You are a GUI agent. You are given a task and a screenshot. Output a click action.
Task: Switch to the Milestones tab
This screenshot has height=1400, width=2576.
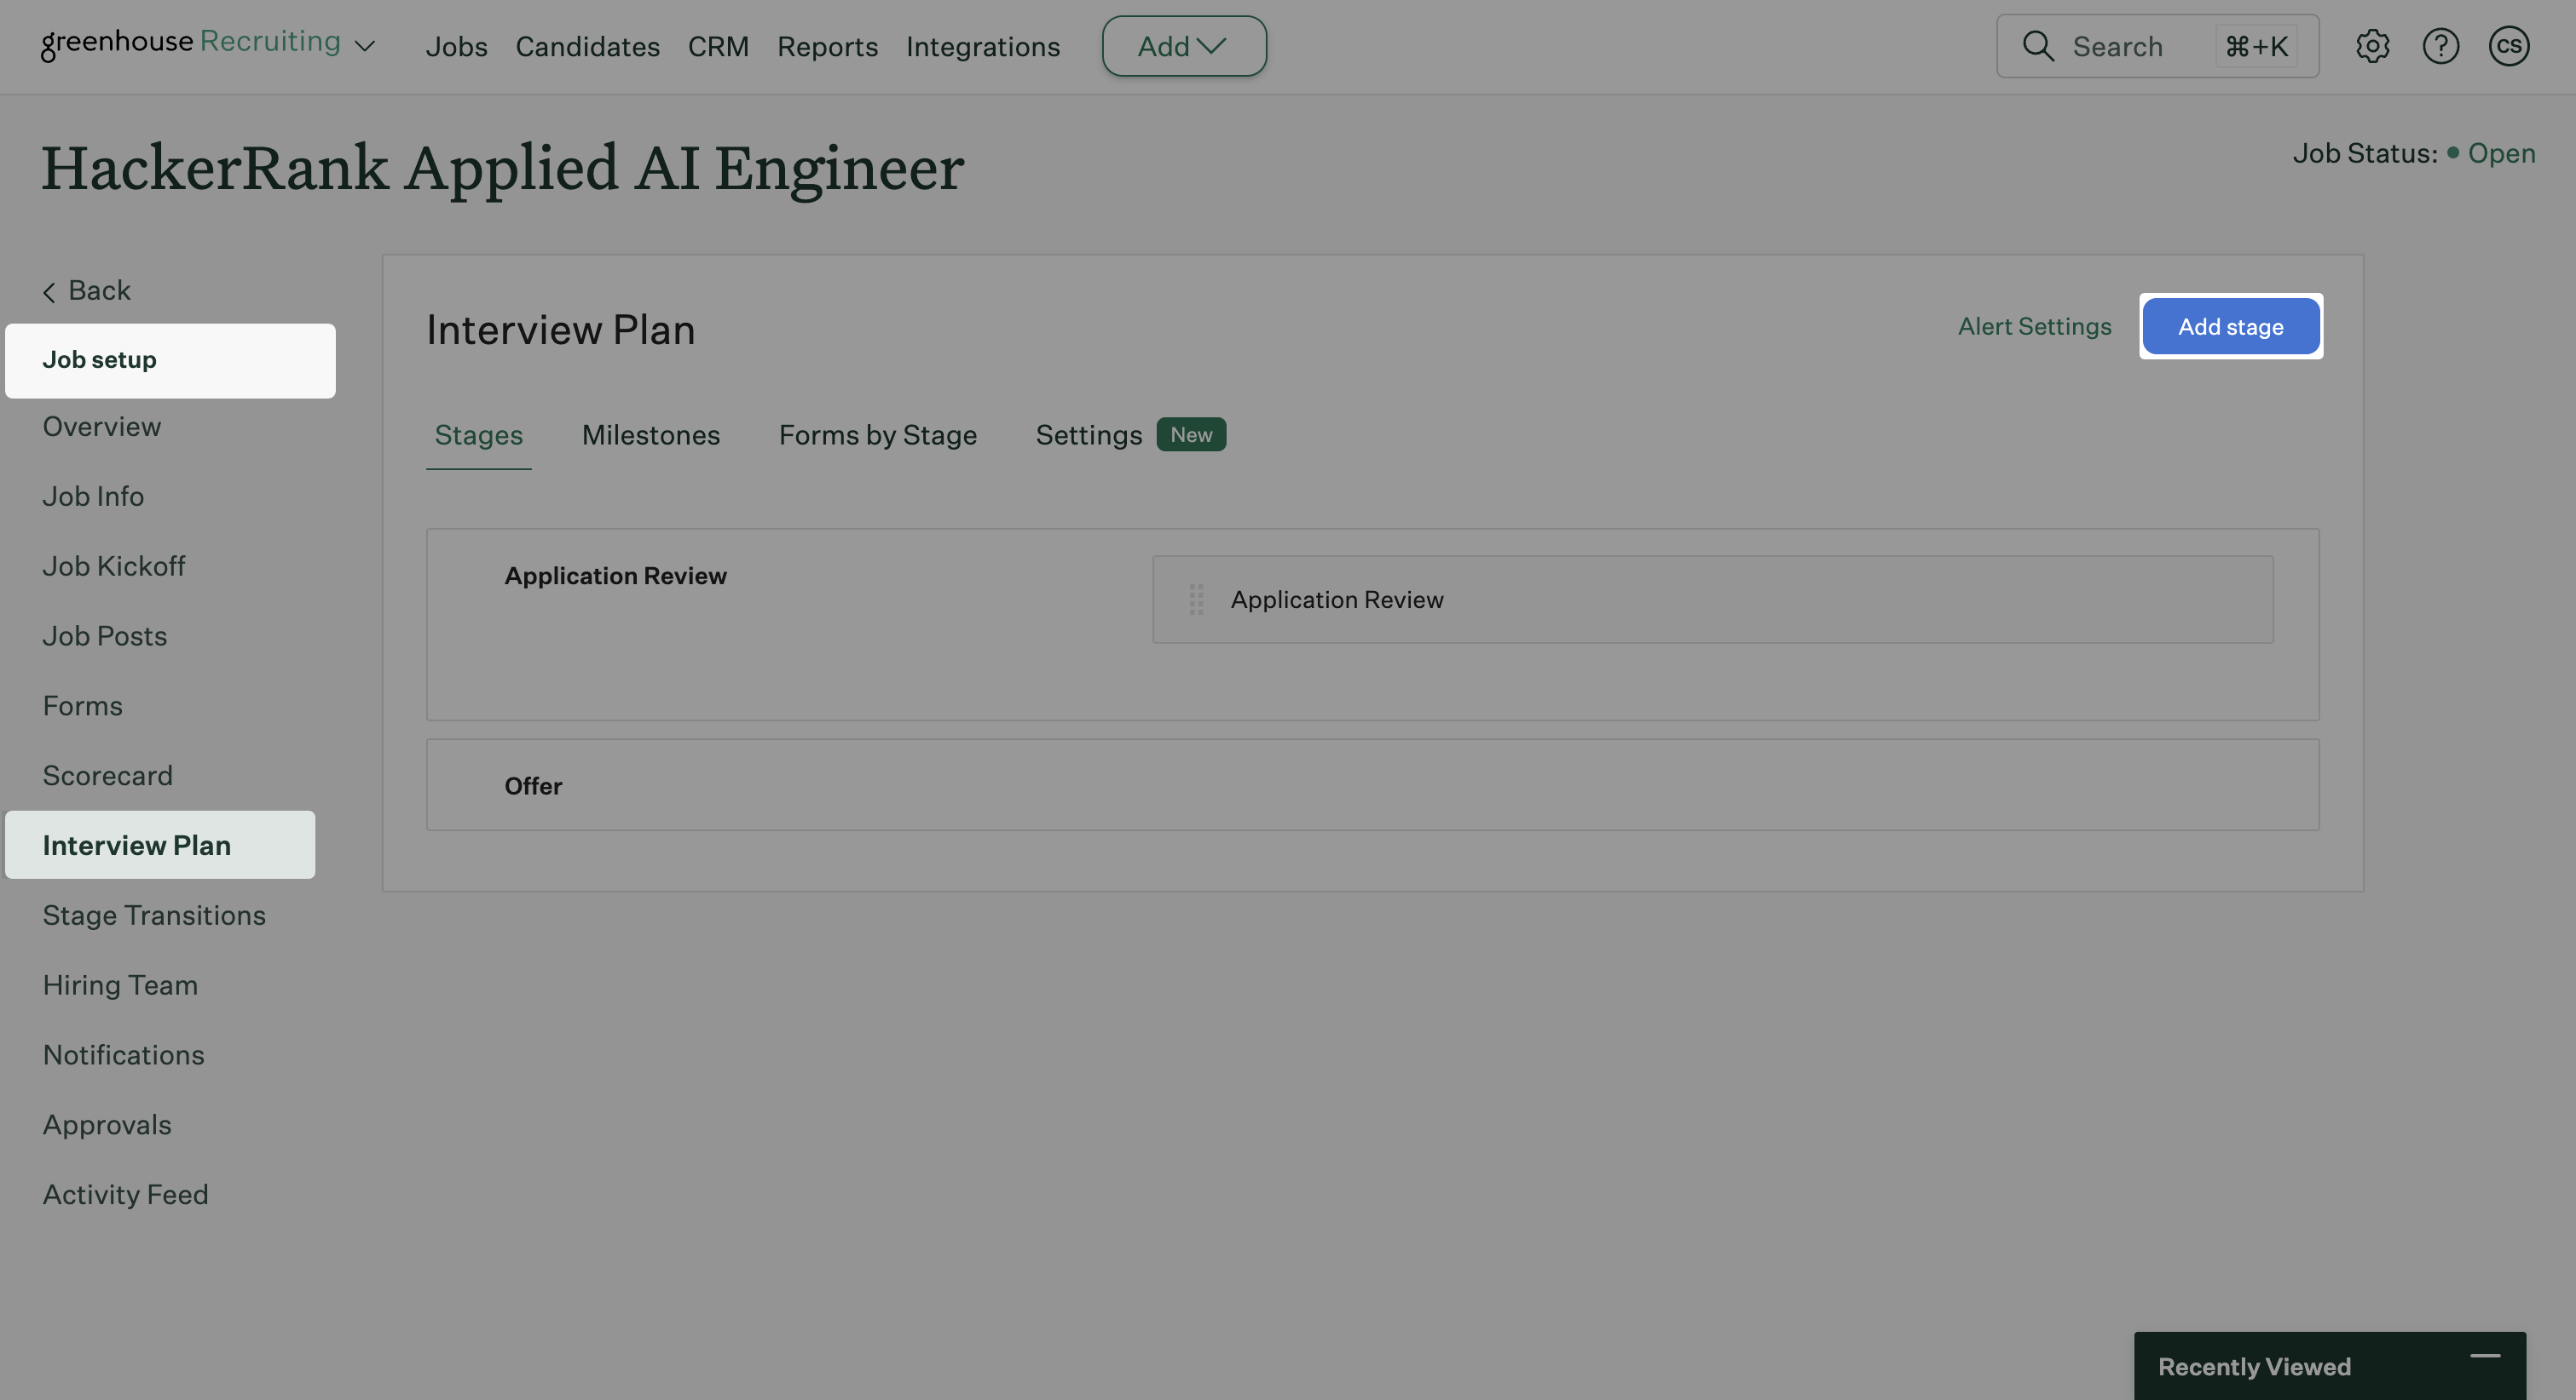coord(650,434)
